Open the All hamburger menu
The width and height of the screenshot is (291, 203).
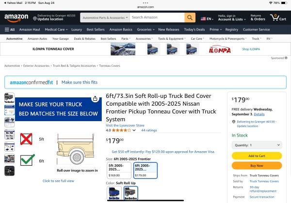pos(10,30)
